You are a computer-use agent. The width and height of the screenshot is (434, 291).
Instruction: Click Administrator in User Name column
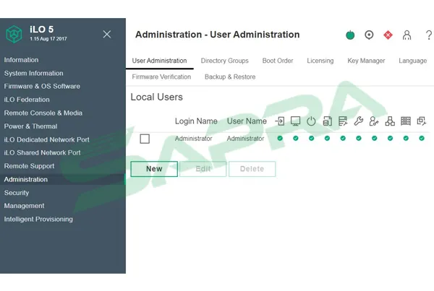(x=245, y=139)
